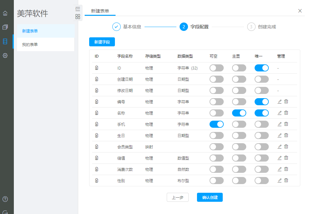The width and height of the screenshot is (309, 214).
Task: Click step 2 字段配置
Action: pos(194,27)
